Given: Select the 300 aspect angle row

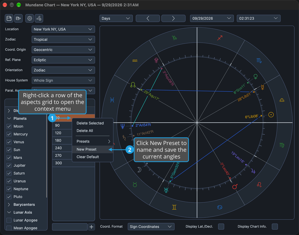Looking at the screenshot, I should tap(73, 163).
